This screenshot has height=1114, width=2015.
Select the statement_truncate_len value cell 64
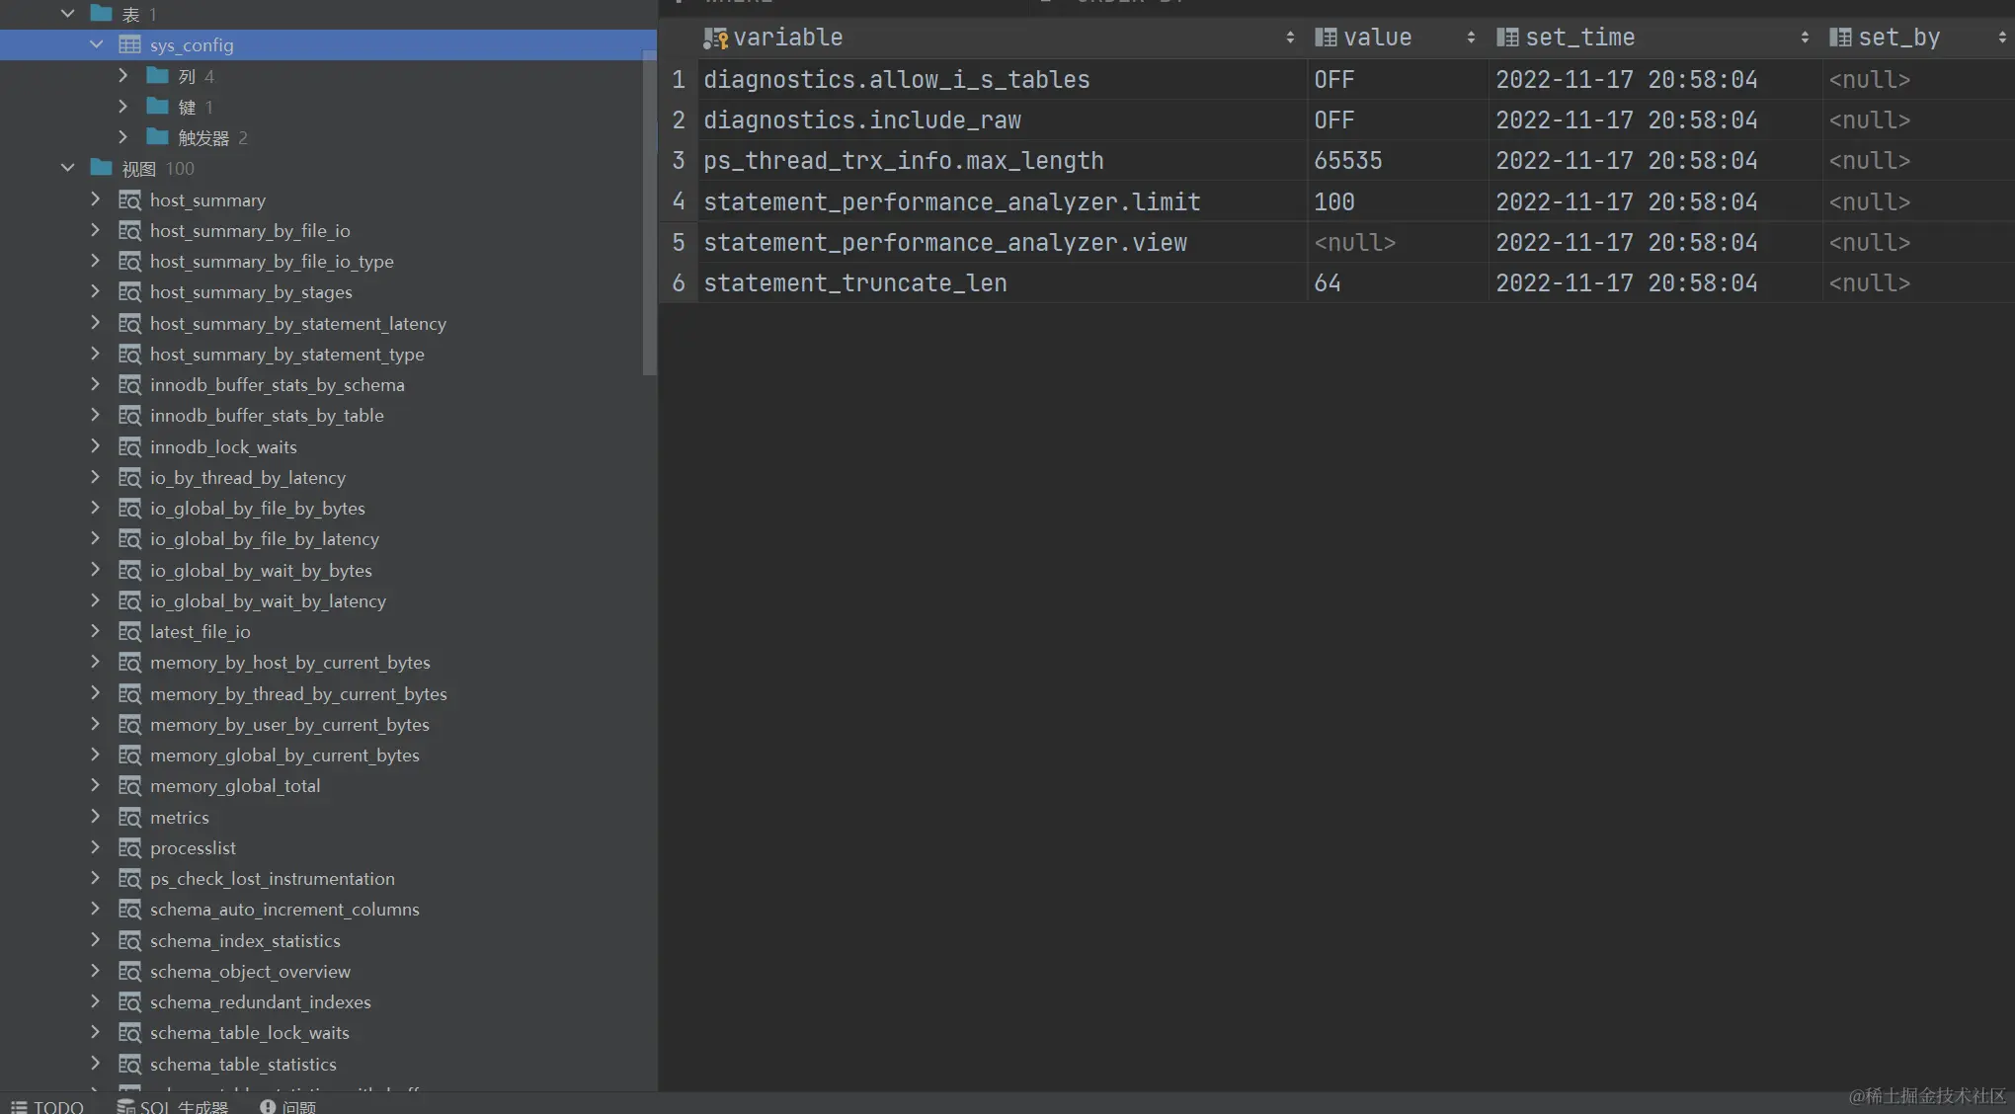[x=1328, y=283]
